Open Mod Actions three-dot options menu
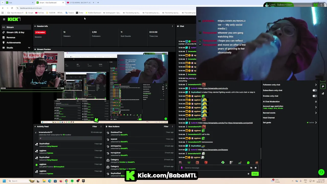 pyautogui.click(x=172, y=126)
